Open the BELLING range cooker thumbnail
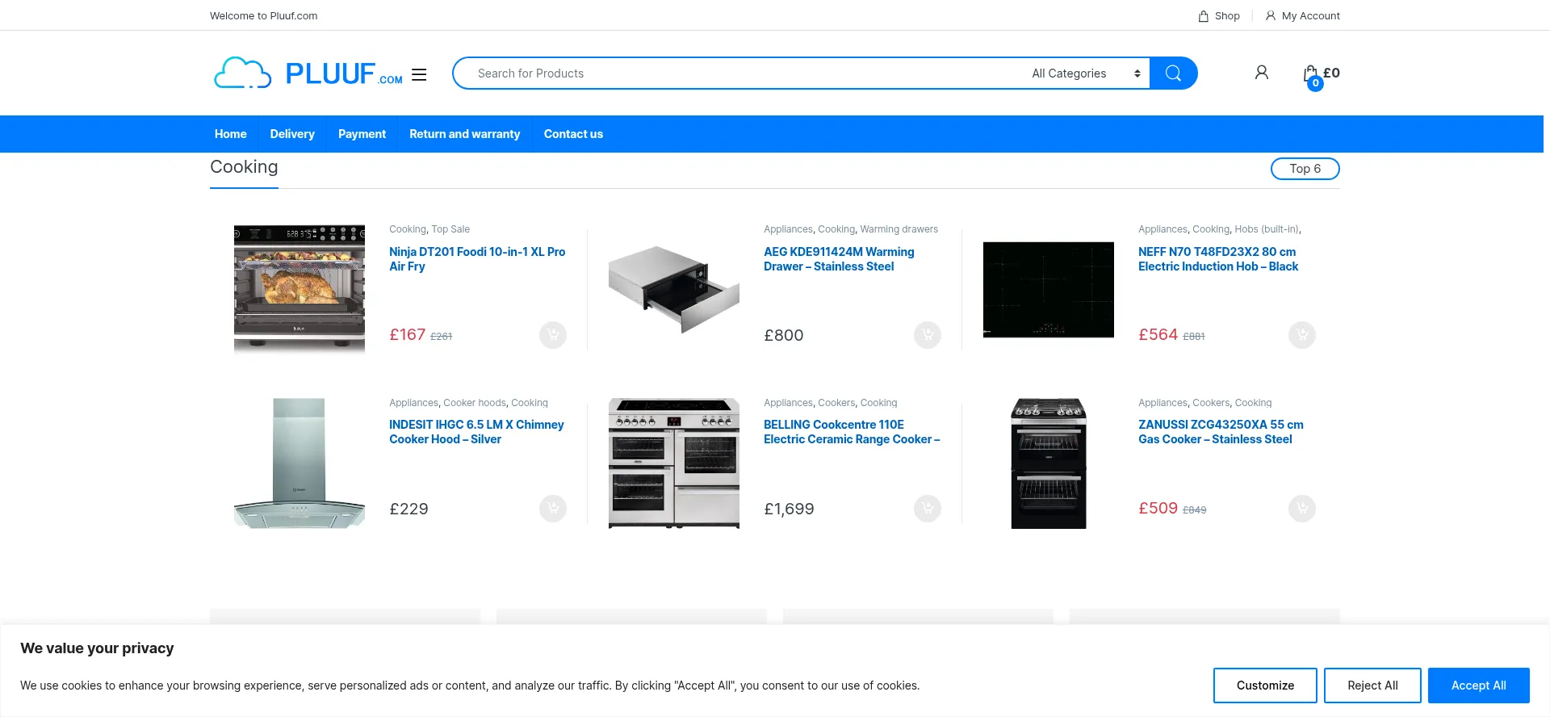The width and height of the screenshot is (1550, 717). click(674, 463)
